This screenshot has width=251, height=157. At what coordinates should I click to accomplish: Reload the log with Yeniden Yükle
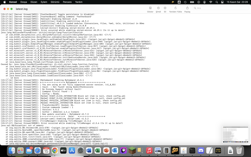point(175,8)
